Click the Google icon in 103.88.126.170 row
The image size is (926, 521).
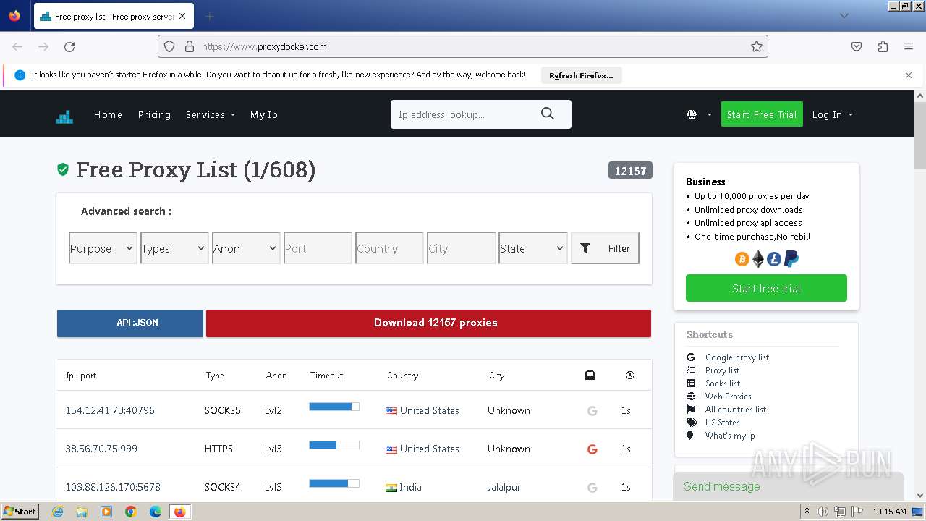tap(592, 487)
